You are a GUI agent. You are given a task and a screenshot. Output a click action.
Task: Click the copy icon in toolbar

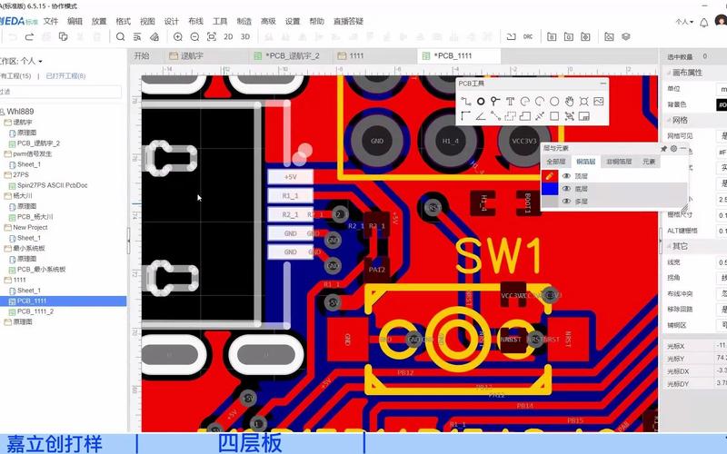pyautogui.click(x=63, y=36)
